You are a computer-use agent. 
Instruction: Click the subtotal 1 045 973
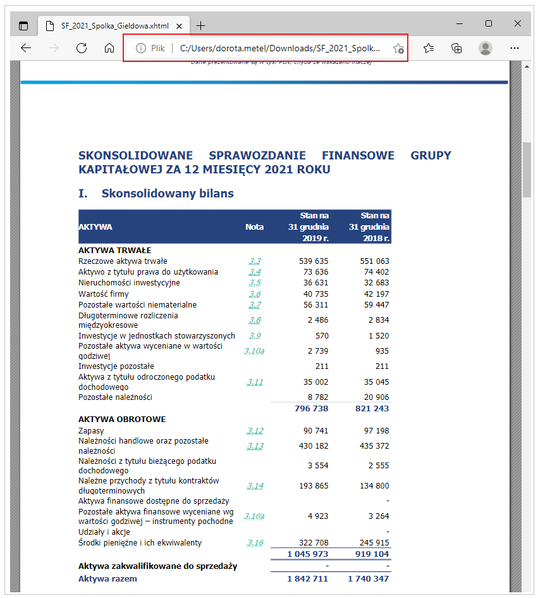click(307, 554)
